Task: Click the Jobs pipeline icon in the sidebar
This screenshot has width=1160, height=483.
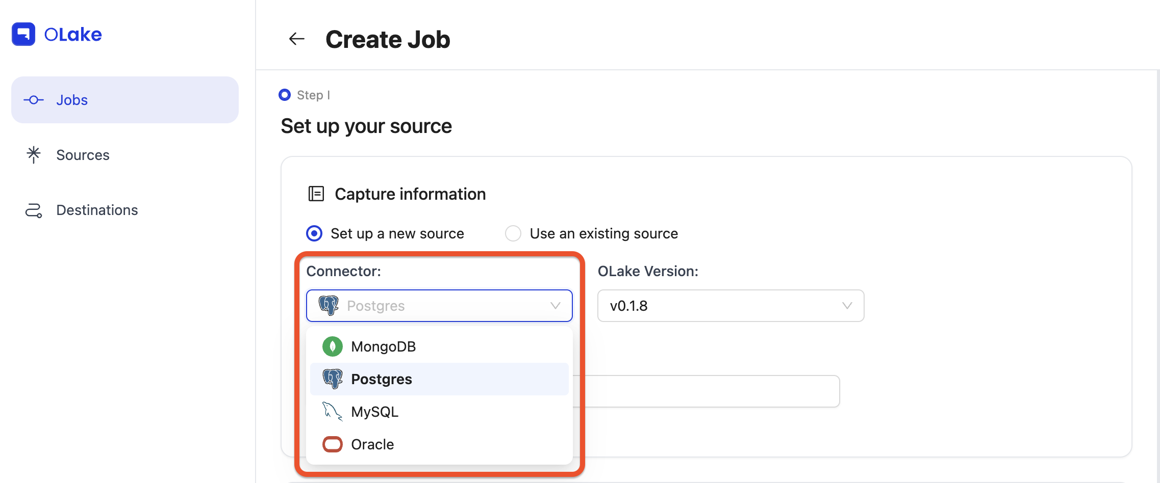Action: (x=34, y=100)
